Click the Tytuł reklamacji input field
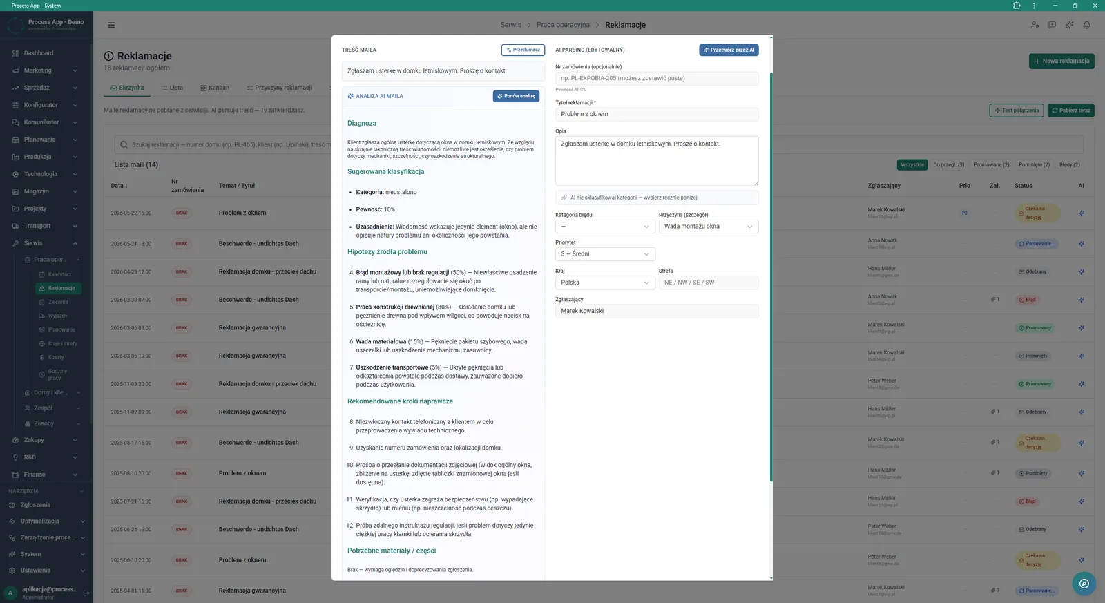The height and width of the screenshot is (603, 1105). point(657,114)
